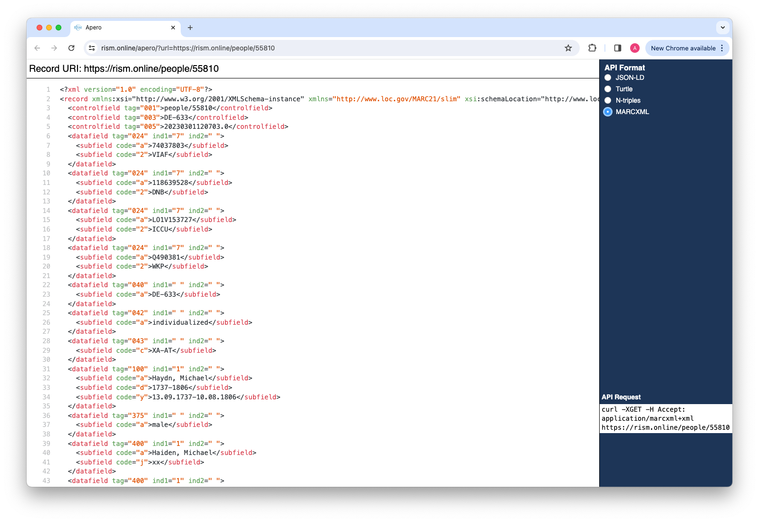Image resolution: width=759 pixels, height=522 pixels.
Task: Click the MARC21 slim namespace URL
Action: pyautogui.click(x=397, y=99)
